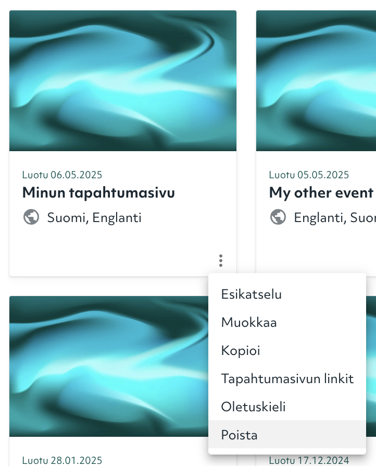The width and height of the screenshot is (376, 466).
Task: Open Tapahtumasivun linkit from the menu
Action: (287, 378)
